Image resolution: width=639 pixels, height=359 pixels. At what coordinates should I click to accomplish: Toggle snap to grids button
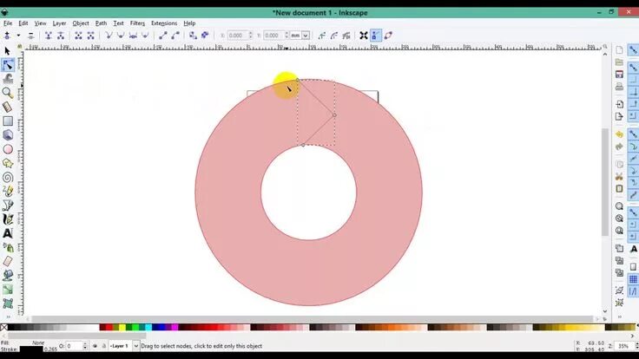pos(633,279)
